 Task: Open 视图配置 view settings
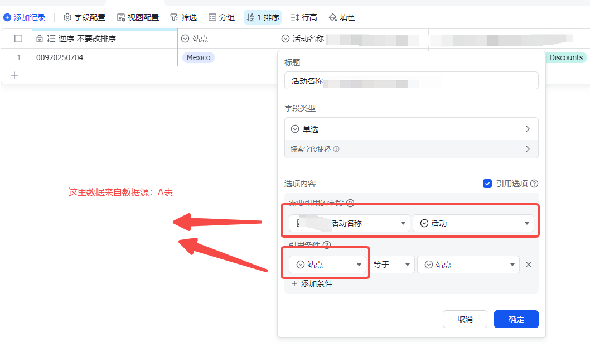point(138,17)
